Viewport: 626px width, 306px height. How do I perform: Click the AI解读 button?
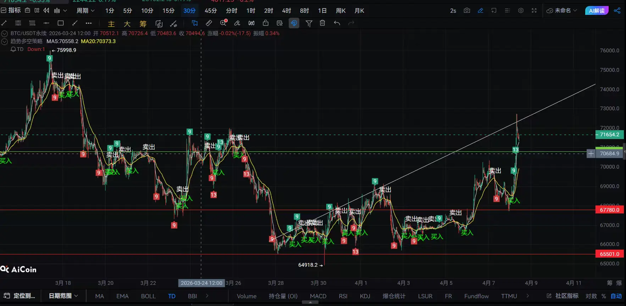click(x=597, y=11)
